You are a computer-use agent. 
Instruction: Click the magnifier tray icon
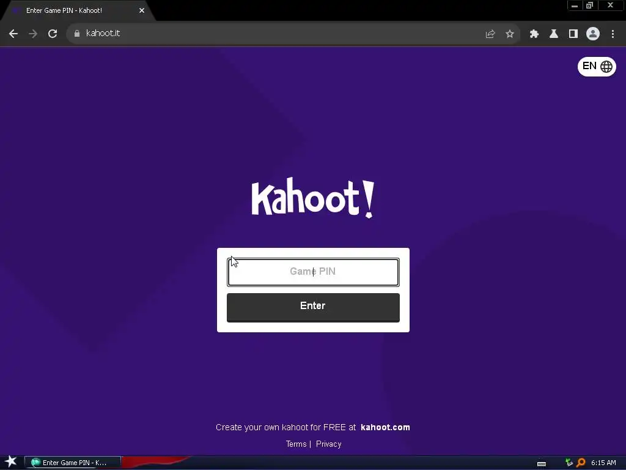click(581, 463)
